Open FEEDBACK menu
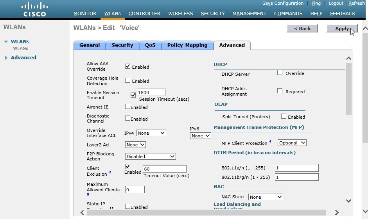Image resolution: width=368 pixels, height=219 pixels. pyautogui.click(x=343, y=14)
